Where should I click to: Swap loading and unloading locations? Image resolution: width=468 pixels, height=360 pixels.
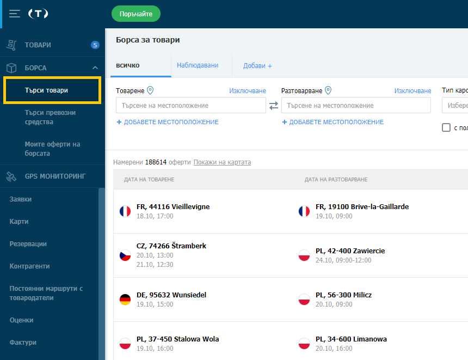(x=274, y=106)
